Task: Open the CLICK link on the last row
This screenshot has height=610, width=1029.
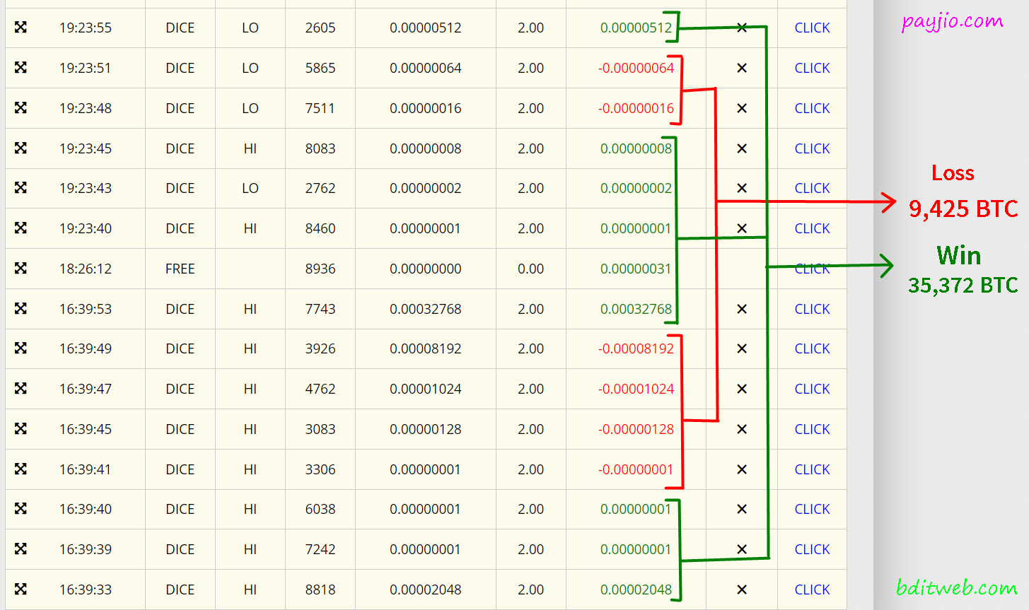Action: point(811,590)
